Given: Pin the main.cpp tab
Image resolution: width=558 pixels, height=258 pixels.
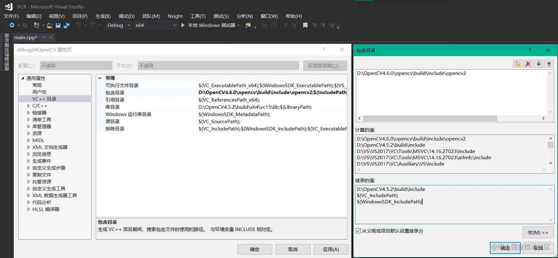Looking at the screenshot, I should tap(44, 37).
